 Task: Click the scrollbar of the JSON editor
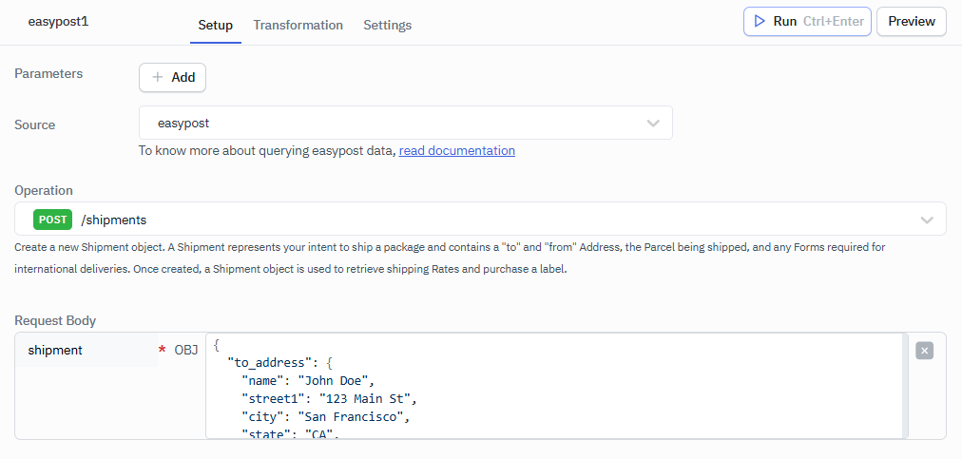tap(906, 386)
